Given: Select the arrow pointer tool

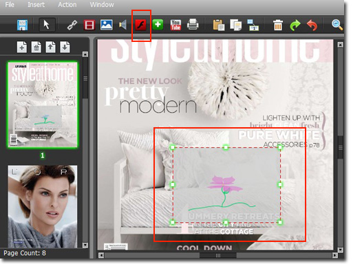Looking at the screenshot, I should (47, 25).
